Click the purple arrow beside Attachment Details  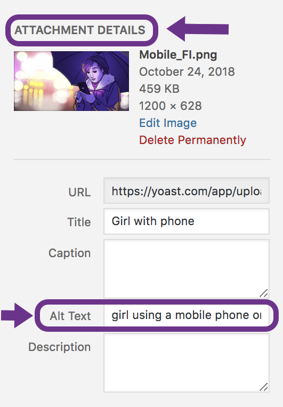[x=198, y=29]
